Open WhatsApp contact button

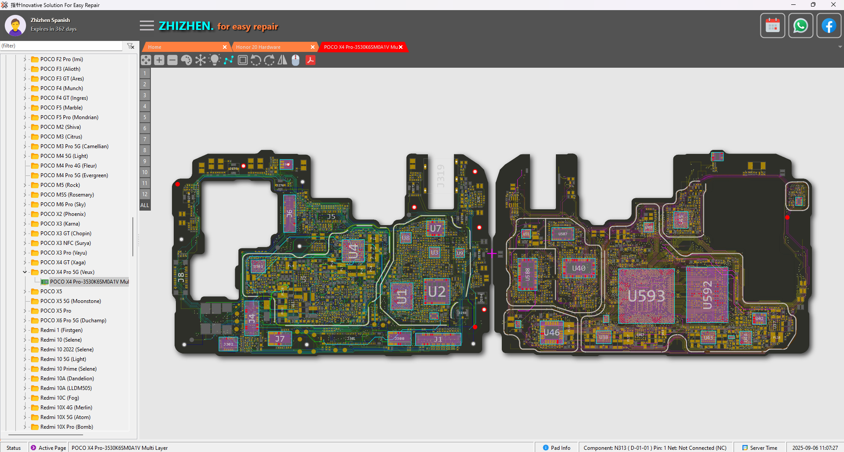coord(801,26)
